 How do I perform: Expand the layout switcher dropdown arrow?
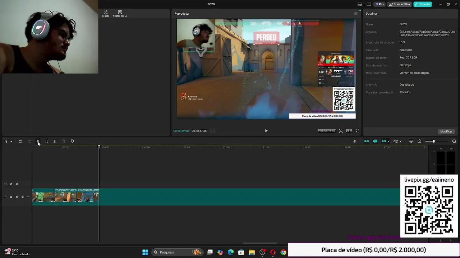tap(364, 4)
